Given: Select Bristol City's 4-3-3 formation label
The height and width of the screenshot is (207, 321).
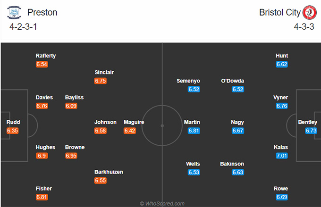Looking at the screenshot, I should pos(304,27).
